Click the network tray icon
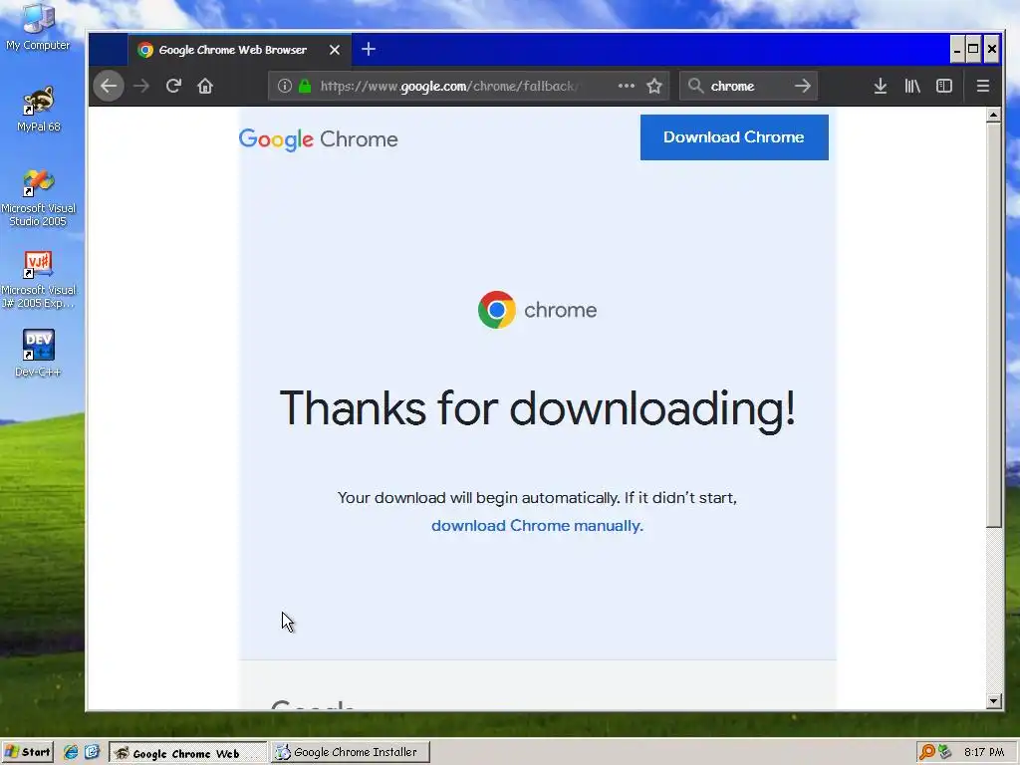The width and height of the screenshot is (1020, 765). coord(945,753)
